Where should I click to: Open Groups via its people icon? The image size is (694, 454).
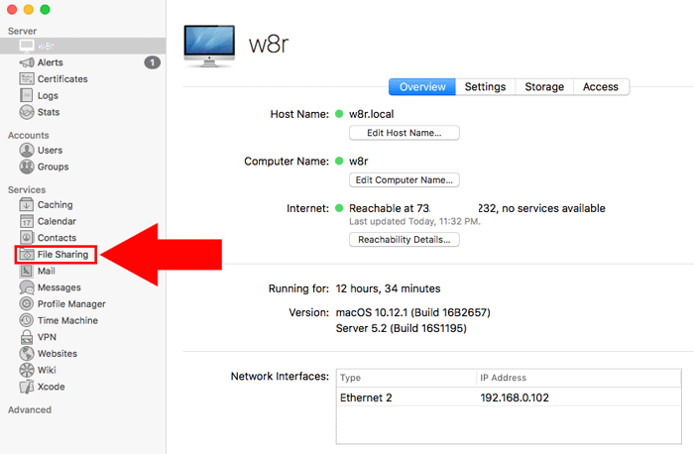(27, 167)
